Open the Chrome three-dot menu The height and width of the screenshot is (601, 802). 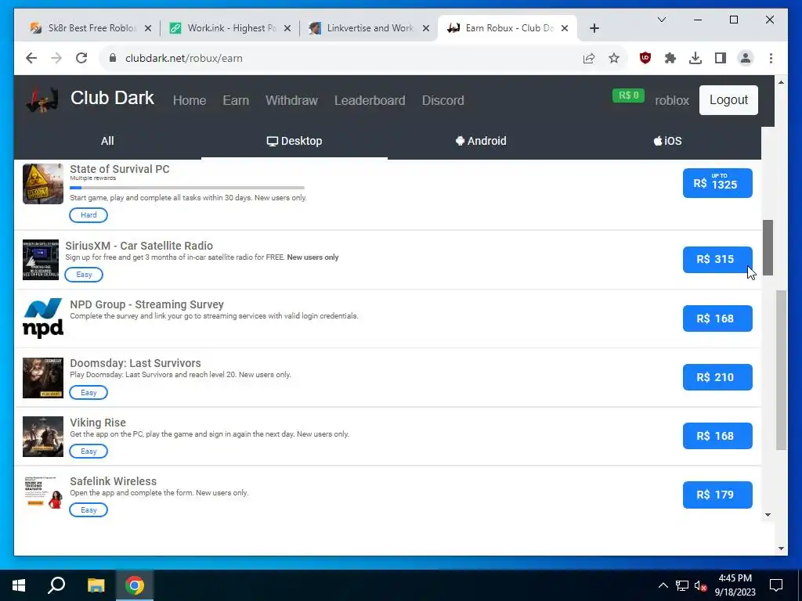click(771, 58)
